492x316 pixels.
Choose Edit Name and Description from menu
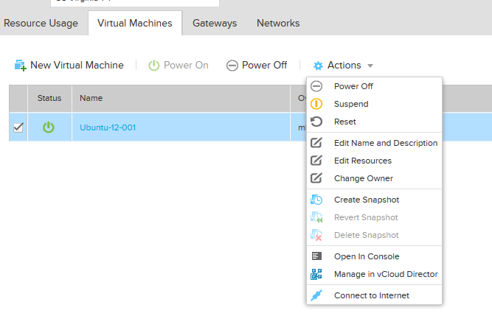tap(385, 143)
